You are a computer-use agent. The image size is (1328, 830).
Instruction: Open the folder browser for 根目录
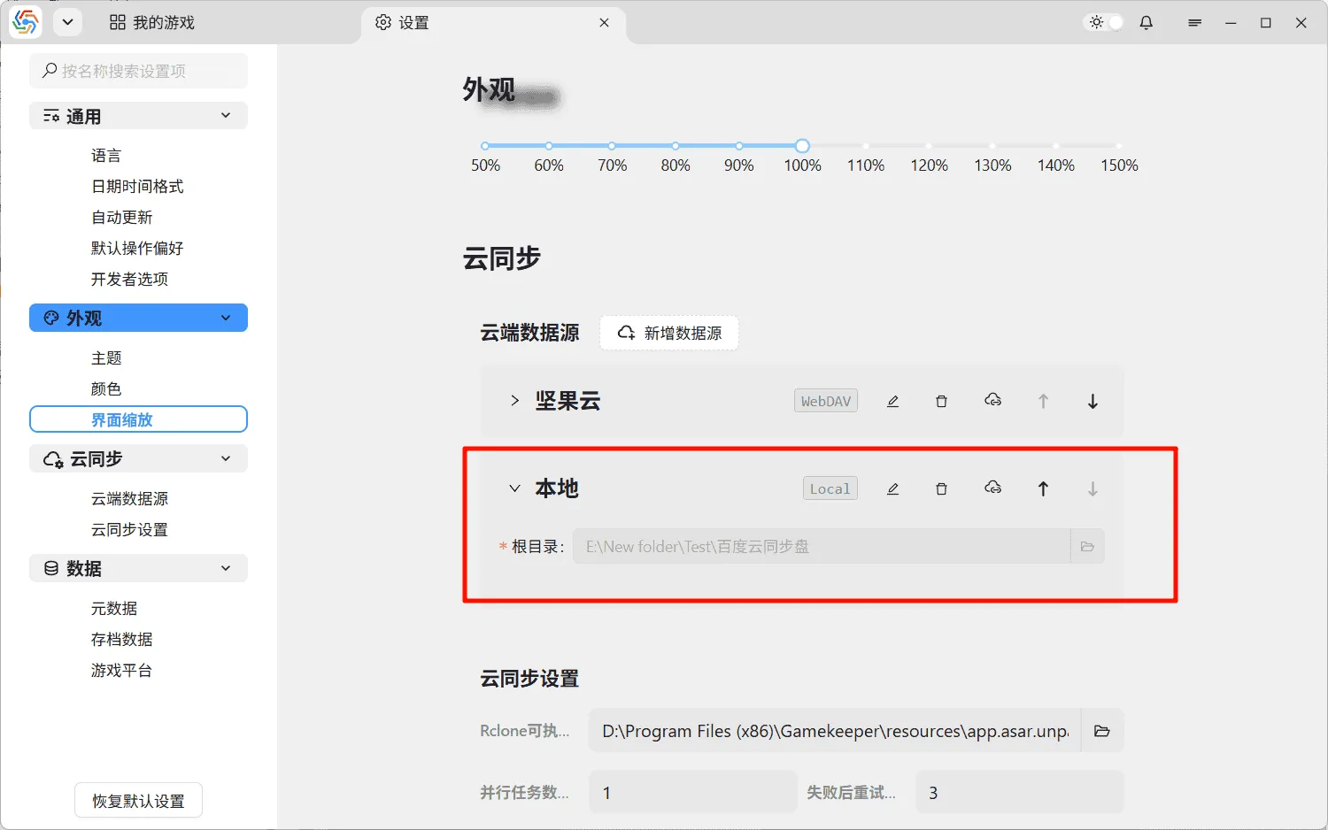[x=1087, y=546]
